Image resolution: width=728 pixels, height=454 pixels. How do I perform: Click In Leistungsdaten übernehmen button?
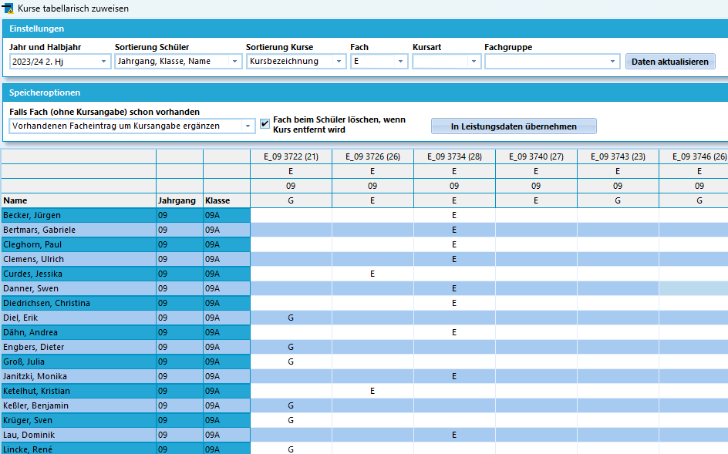click(x=514, y=126)
